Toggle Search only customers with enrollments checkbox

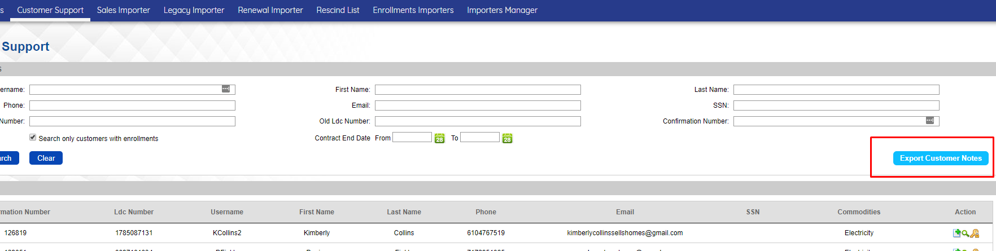pyautogui.click(x=33, y=137)
